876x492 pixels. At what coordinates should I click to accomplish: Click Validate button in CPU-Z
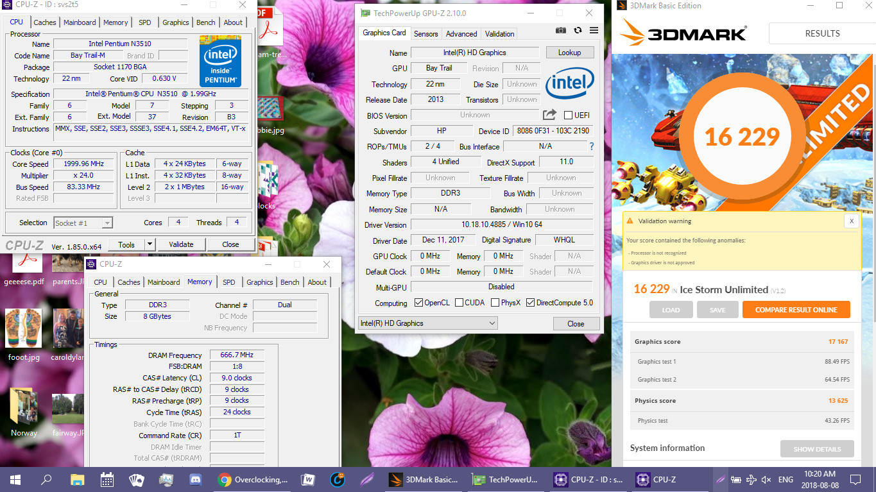click(181, 244)
